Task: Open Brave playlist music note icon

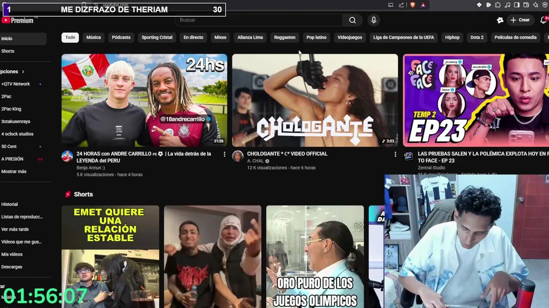Action: 507,5
